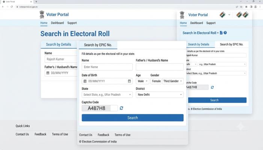This screenshot has width=263, height=150.
Task: Open the browser extensions puzzle icon
Action: click(x=246, y=7)
